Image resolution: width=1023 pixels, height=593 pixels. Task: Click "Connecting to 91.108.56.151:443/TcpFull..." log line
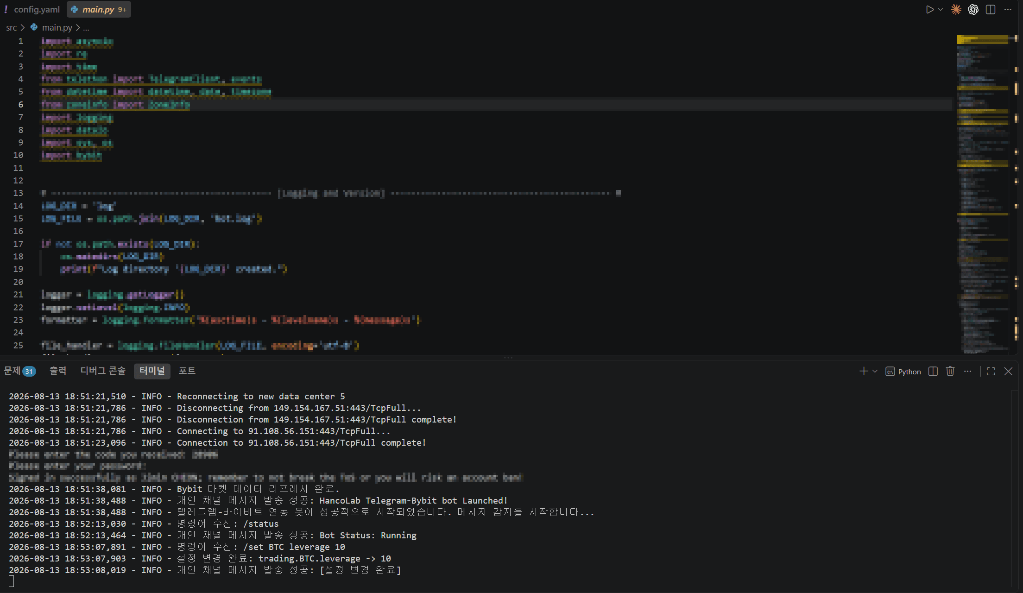click(200, 431)
